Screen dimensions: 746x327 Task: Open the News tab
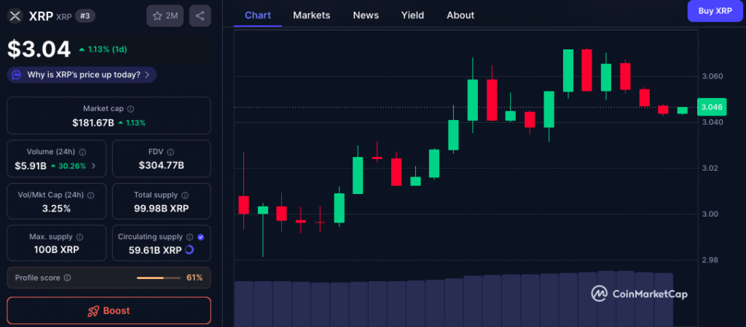[x=365, y=15]
